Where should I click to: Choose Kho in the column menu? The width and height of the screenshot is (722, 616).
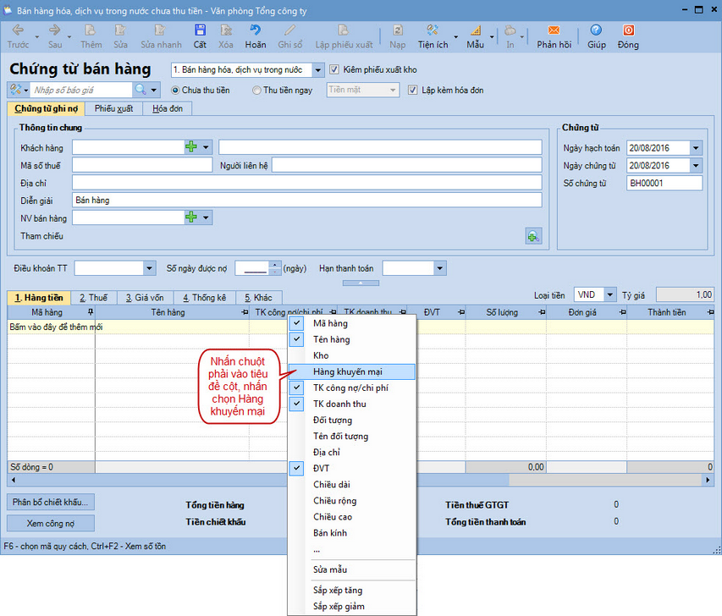[352, 355]
